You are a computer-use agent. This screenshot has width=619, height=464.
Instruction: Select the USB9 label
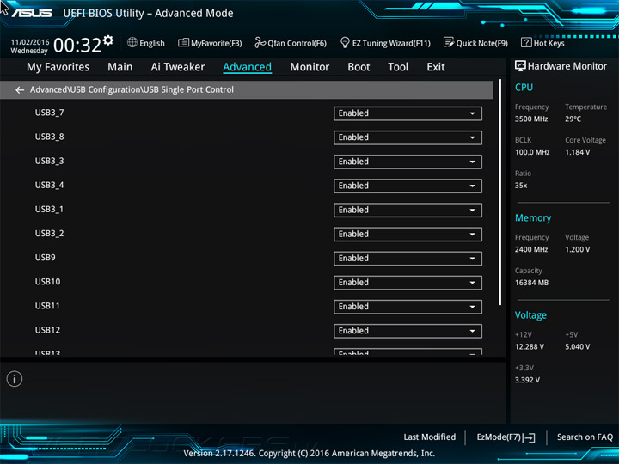[x=45, y=257]
